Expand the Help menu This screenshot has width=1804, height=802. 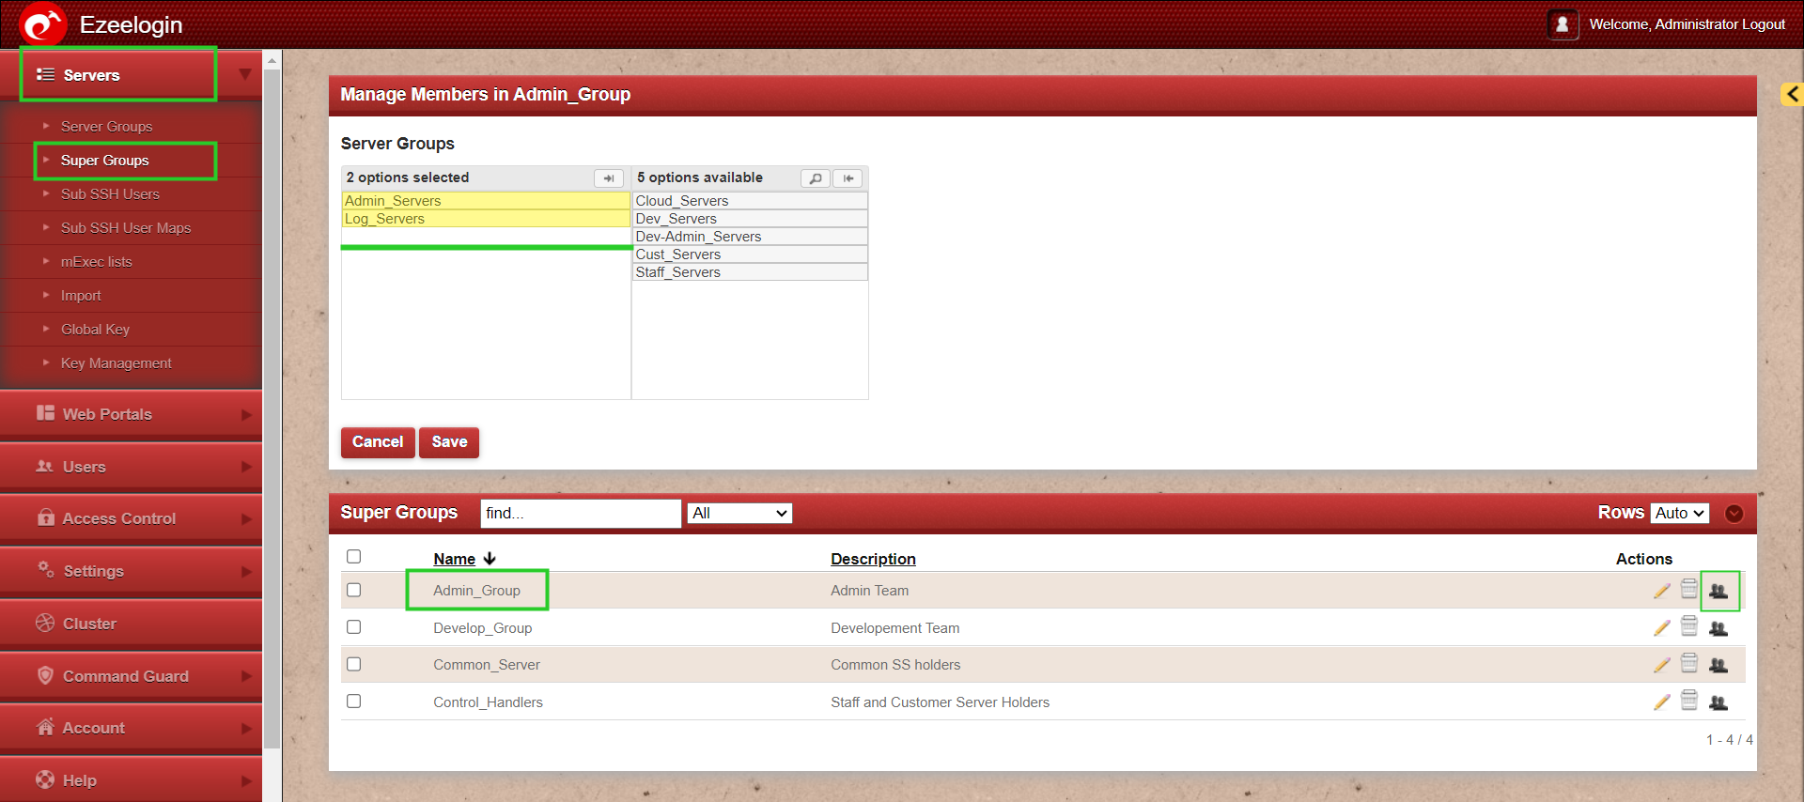[131, 780]
